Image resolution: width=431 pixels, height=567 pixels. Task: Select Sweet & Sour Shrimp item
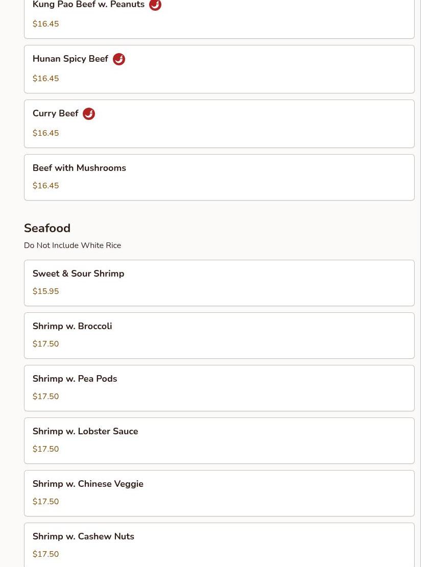point(219,283)
